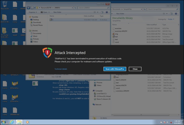The height and width of the screenshot is (125, 184).
Task: Toggle preview pane in Ransom201705 window
Action: [x=102, y=12]
